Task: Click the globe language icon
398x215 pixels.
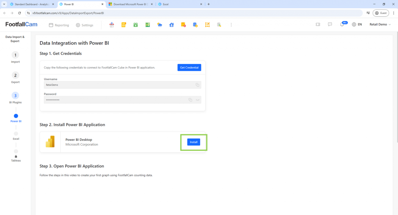Action: [354, 24]
